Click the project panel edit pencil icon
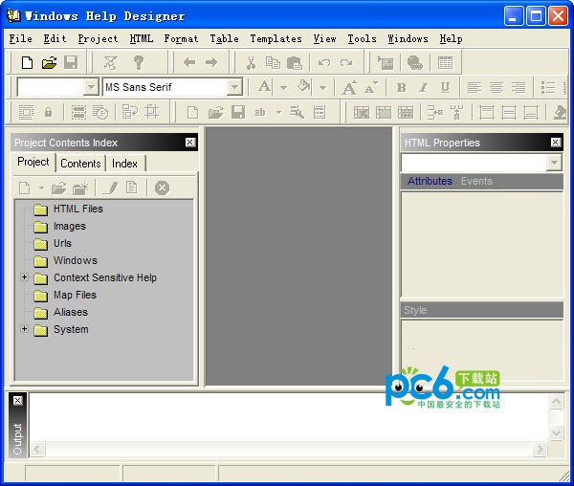This screenshot has height=486, width=574. (110, 188)
